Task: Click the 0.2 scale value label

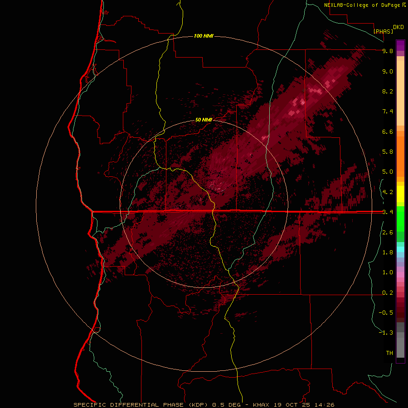Action: (x=388, y=293)
